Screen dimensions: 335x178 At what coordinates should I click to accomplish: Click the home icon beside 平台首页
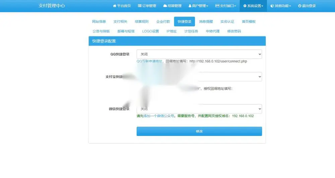pos(115,6)
